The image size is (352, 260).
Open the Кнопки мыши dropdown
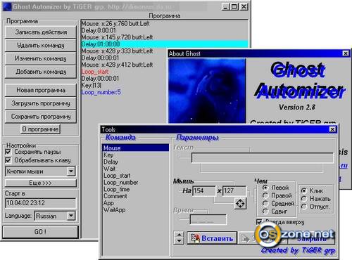[71, 171]
